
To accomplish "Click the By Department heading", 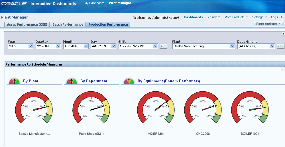I will (x=94, y=81).
